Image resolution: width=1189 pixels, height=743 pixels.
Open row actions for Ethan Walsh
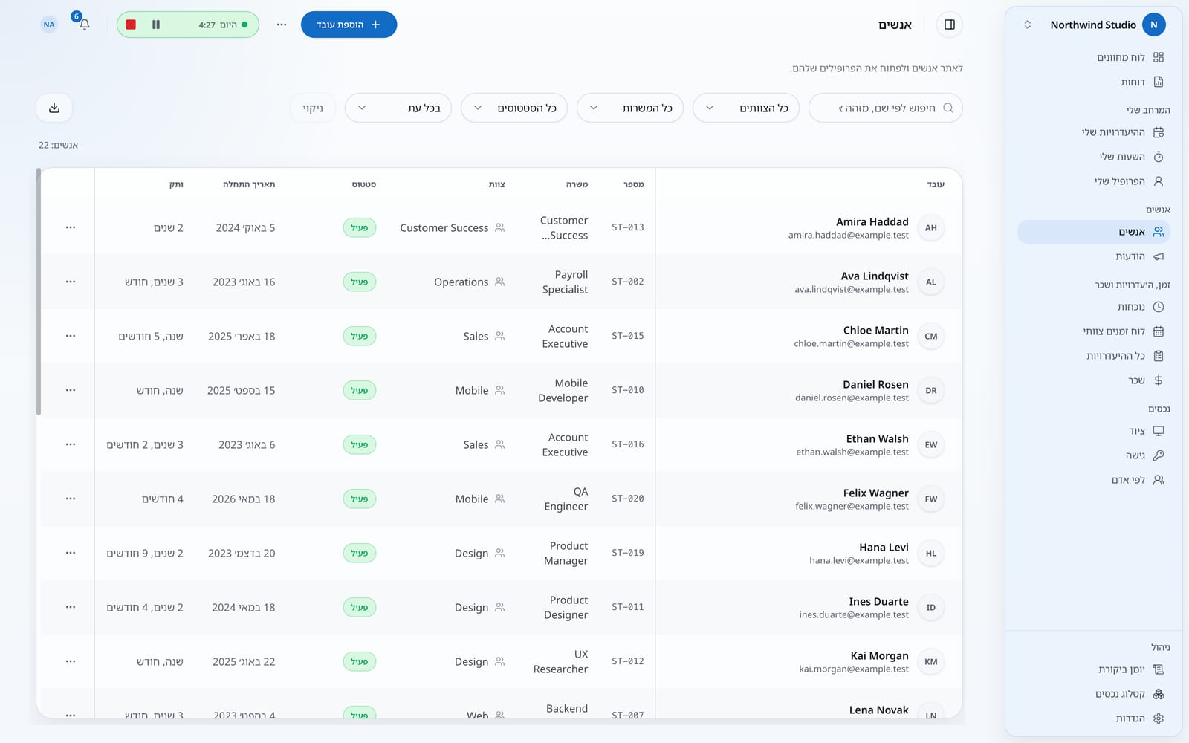coord(71,444)
